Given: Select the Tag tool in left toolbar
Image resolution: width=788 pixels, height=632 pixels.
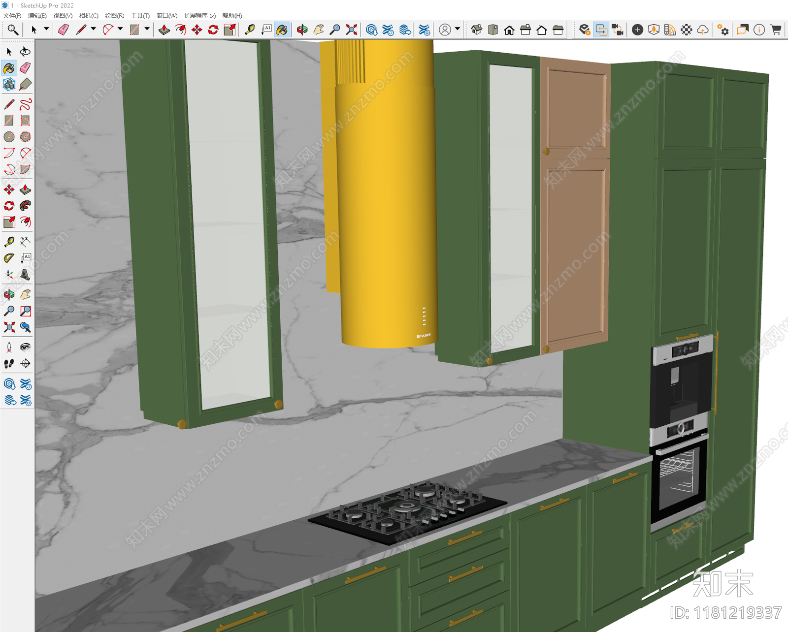Looking at the screenshot, I should click(25, 84).
